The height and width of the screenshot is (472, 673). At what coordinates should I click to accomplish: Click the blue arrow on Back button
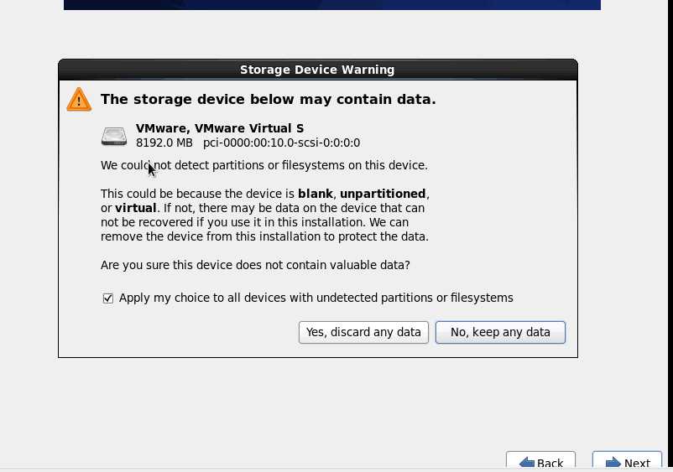(x=527, y=464)
